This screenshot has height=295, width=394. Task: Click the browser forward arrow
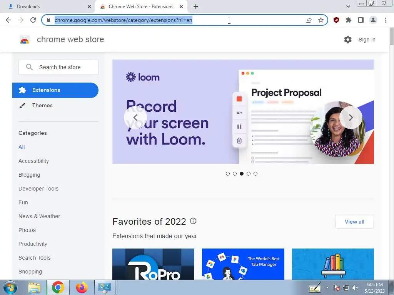pos(21,20)
